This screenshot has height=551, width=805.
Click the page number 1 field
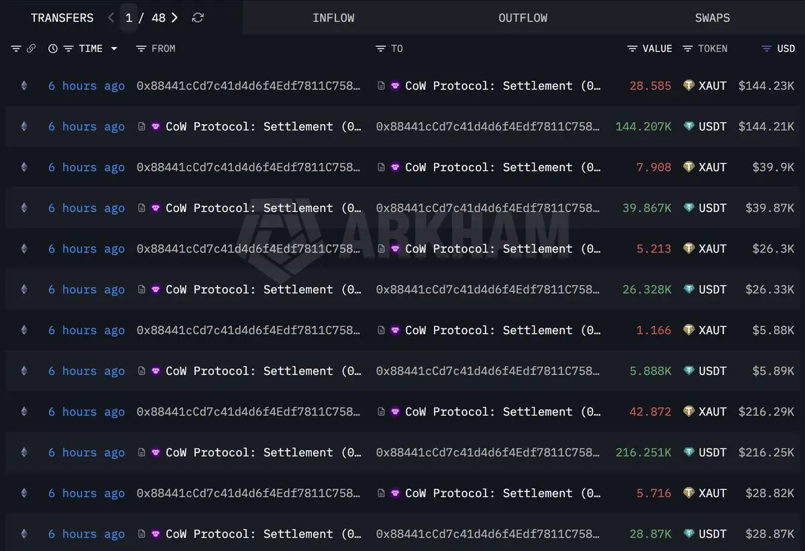[x=129, y=18]
